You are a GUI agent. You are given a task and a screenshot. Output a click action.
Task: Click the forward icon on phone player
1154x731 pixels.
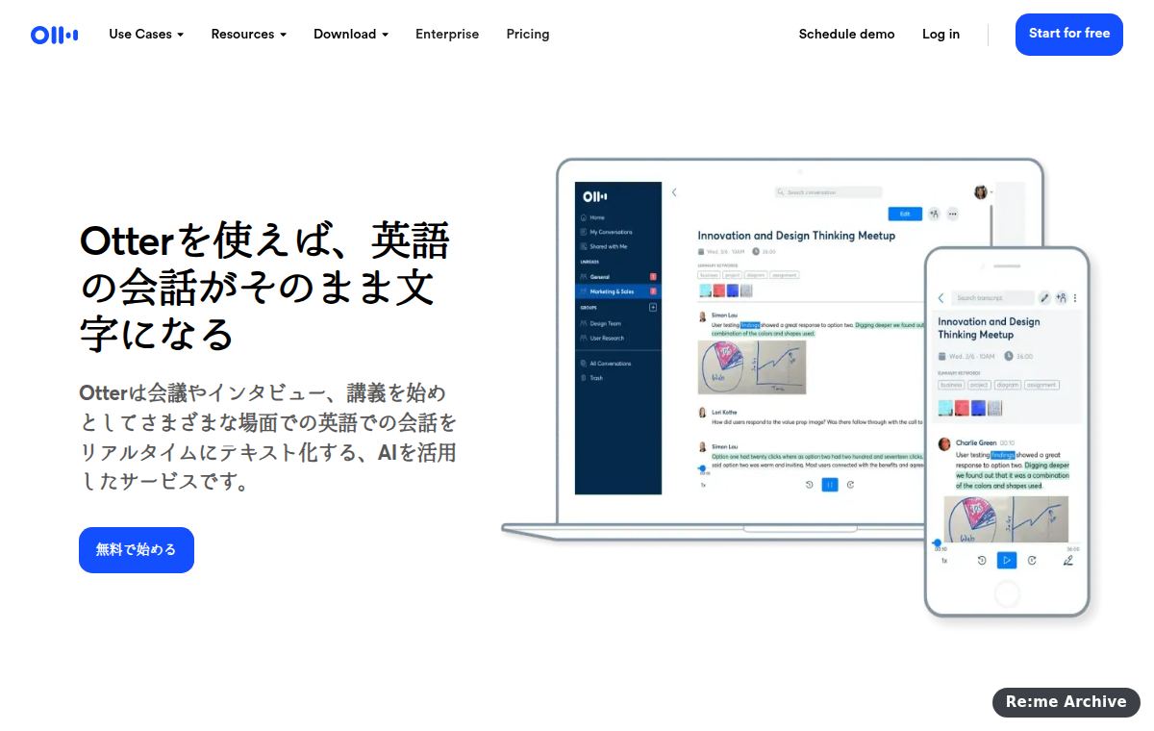(1032, 560)
